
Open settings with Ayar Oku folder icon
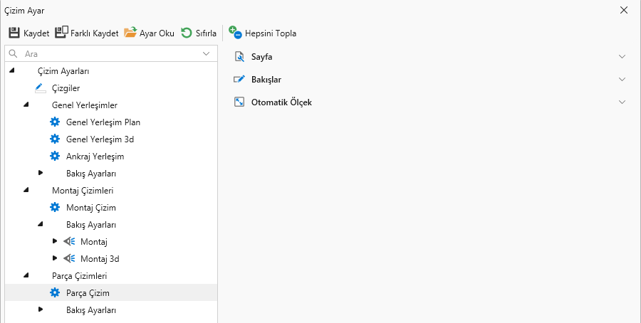[x=130, y=33]
